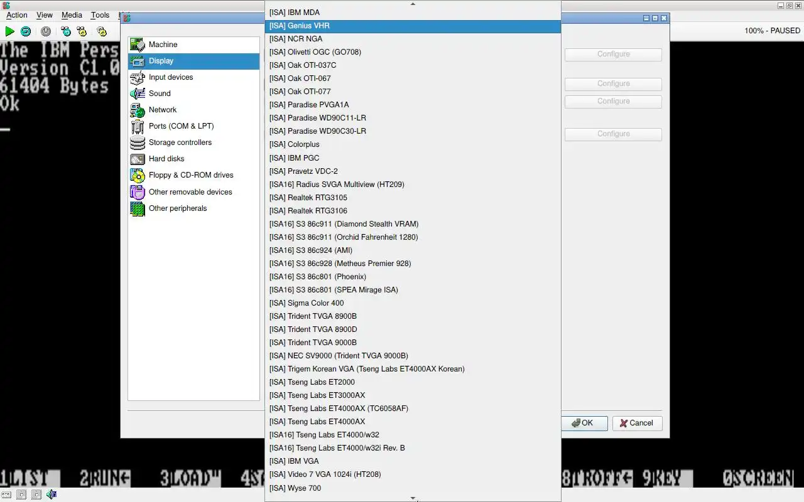This screenshot has width=804, height=502.
Task: Choose S3 86c911 (Orchid Fahrenheit 1280)
Action: (x=413, y=237)
